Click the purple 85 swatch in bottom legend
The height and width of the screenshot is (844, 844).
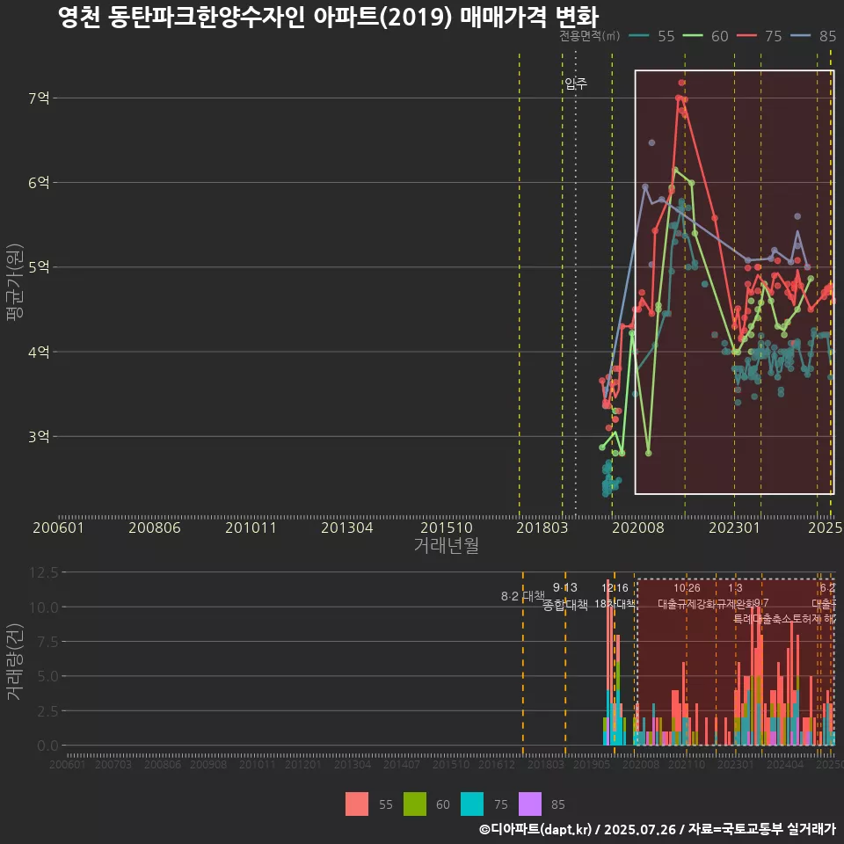(529, 804)
